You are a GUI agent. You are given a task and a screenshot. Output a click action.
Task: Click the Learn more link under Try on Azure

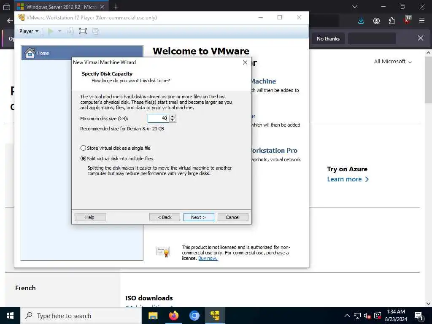(348, 179)
